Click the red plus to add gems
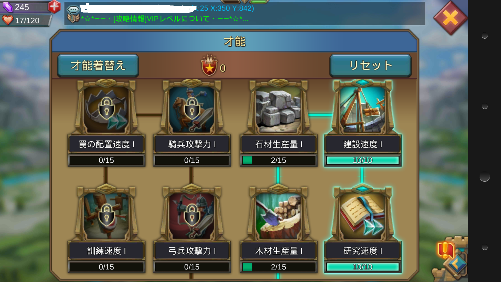Image resolution: width=501 pixels, height=282 pixels. tap(54, 7)
